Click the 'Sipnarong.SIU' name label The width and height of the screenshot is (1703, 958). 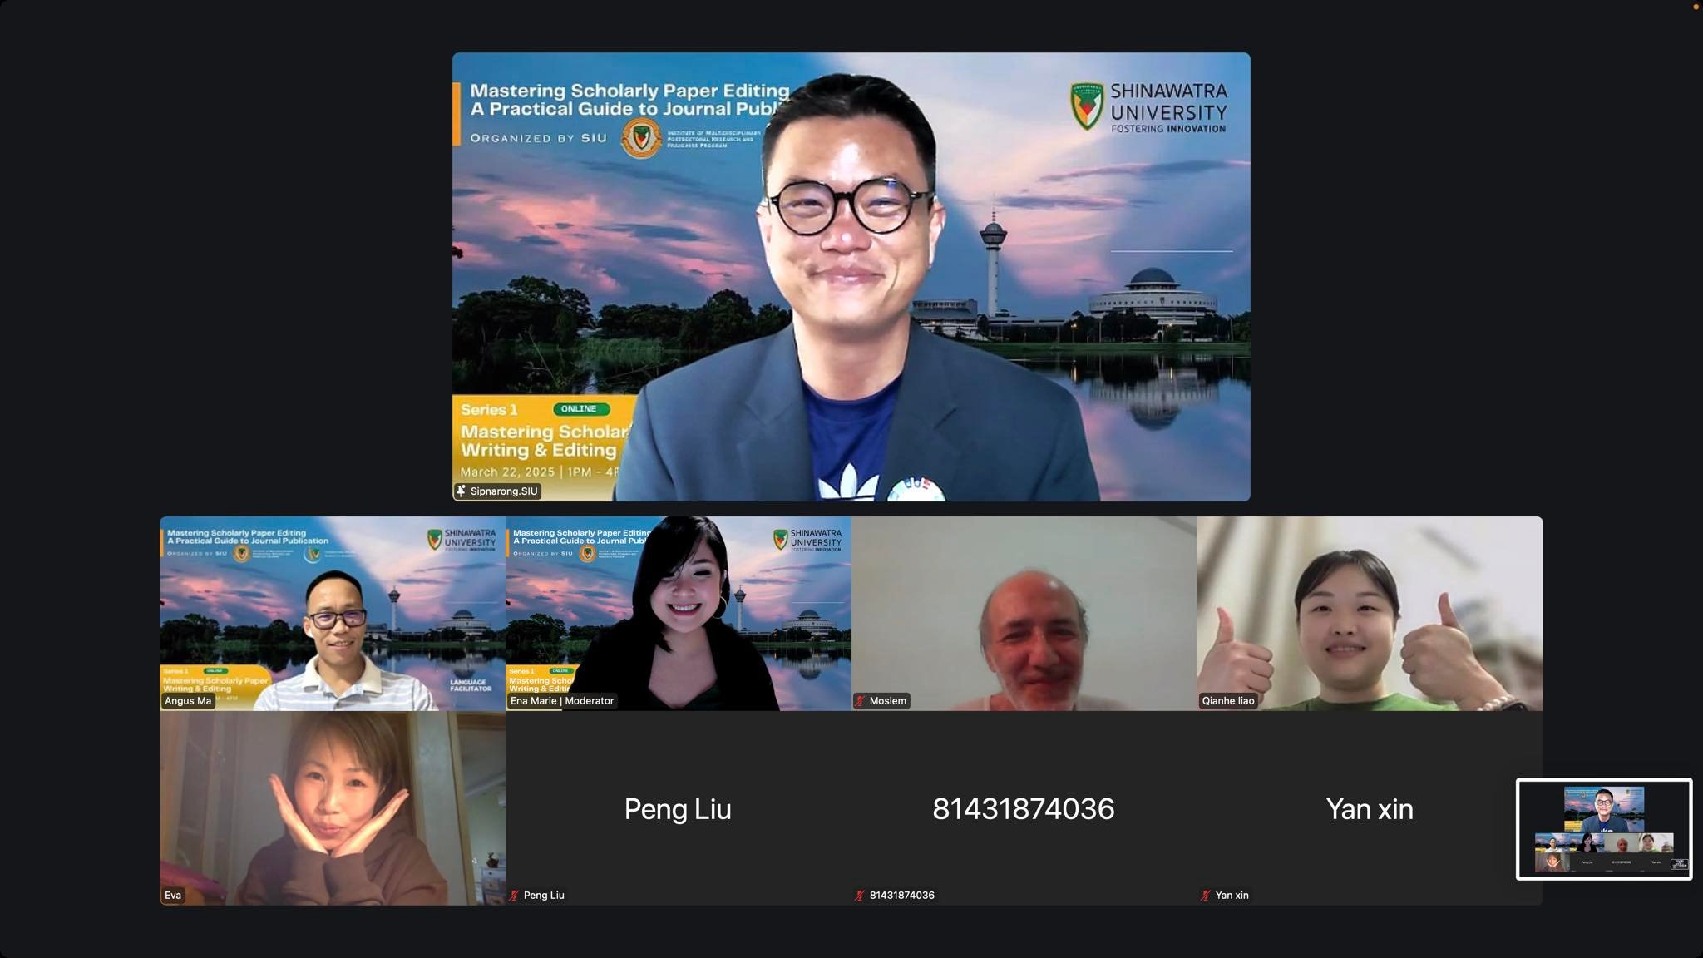click(x=504, y=491)
